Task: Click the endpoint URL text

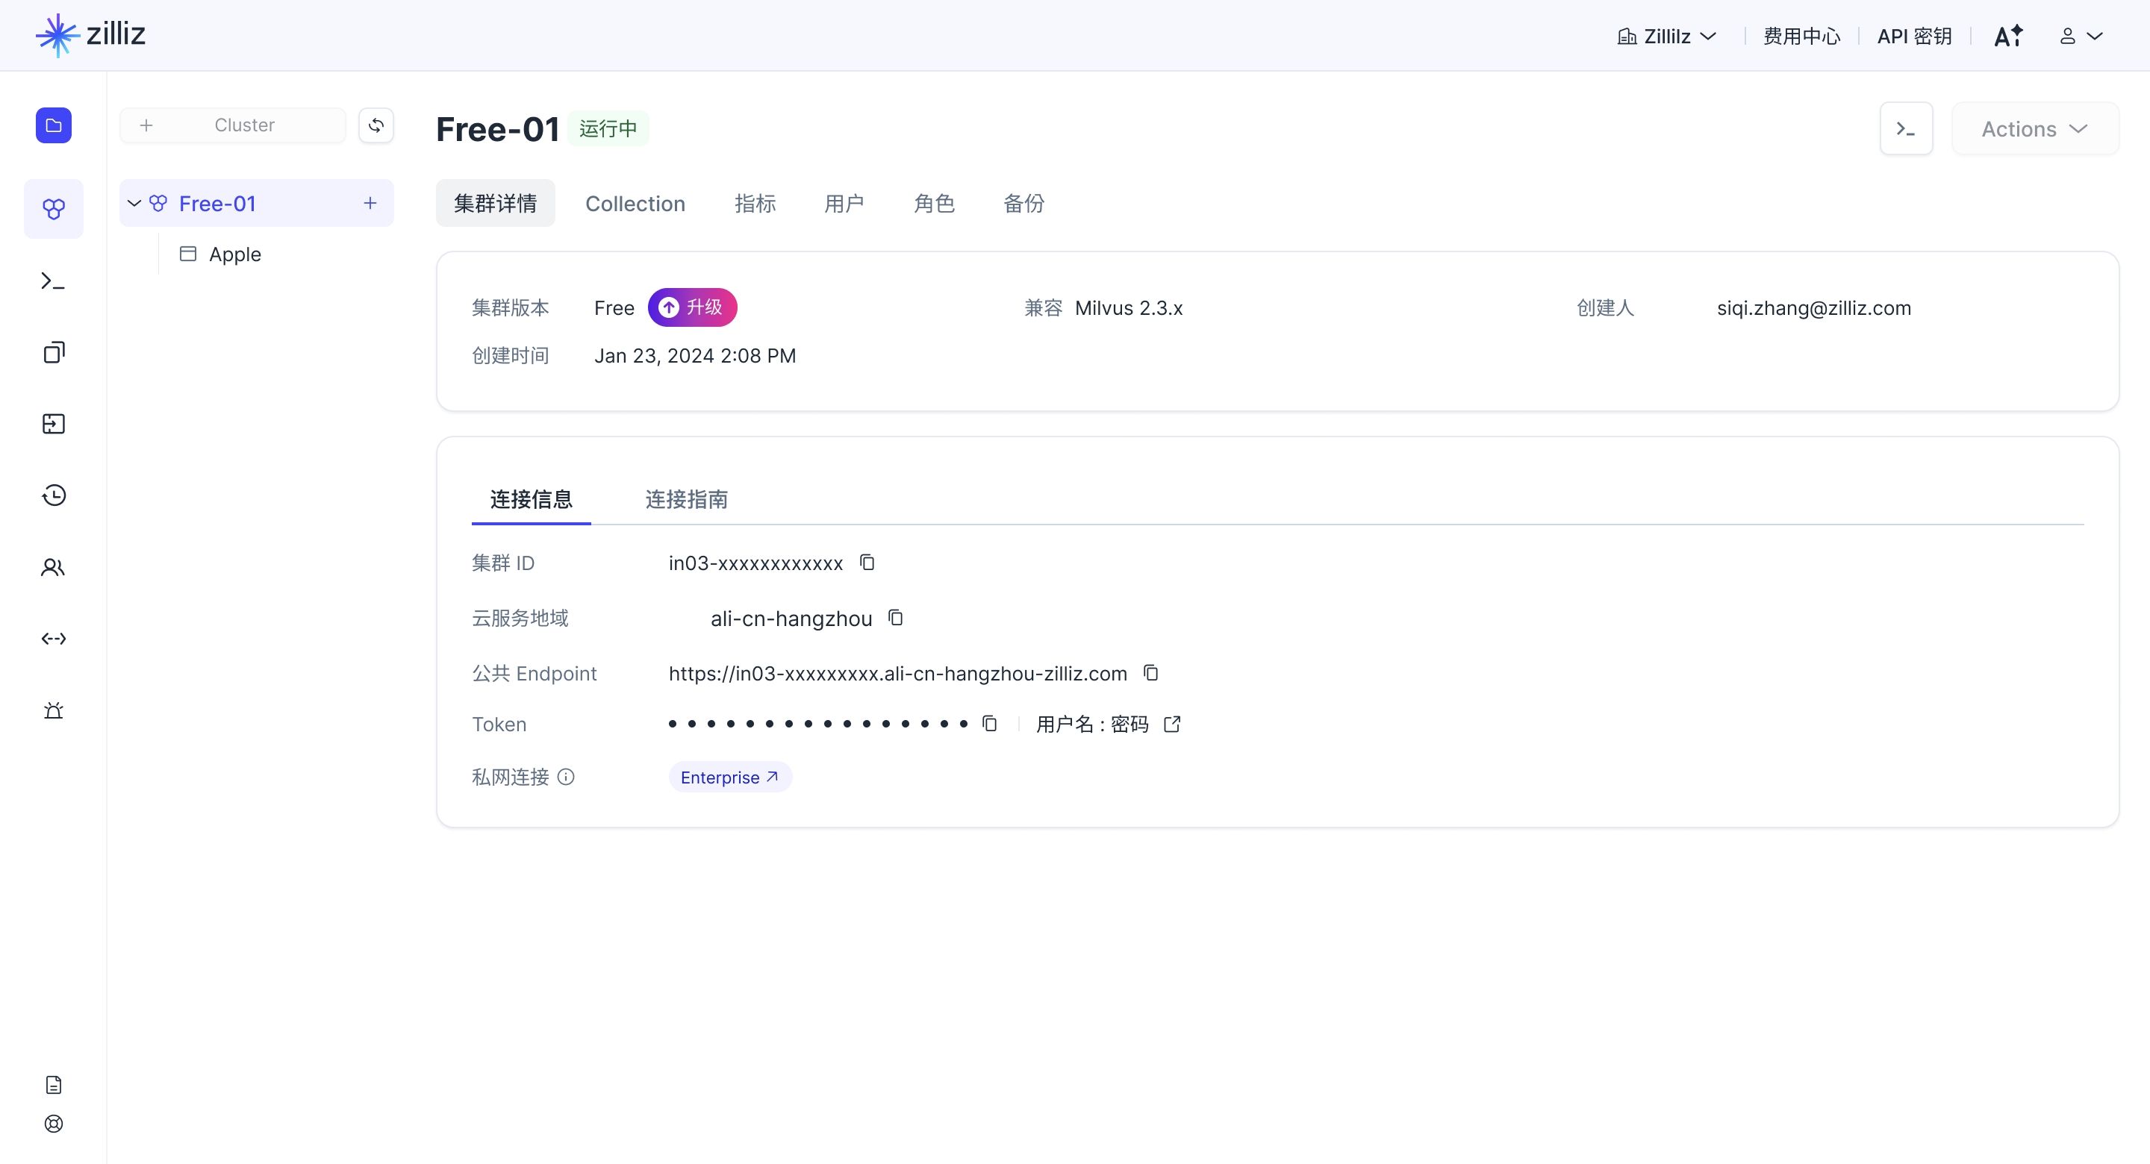Action: coord(898,673)
